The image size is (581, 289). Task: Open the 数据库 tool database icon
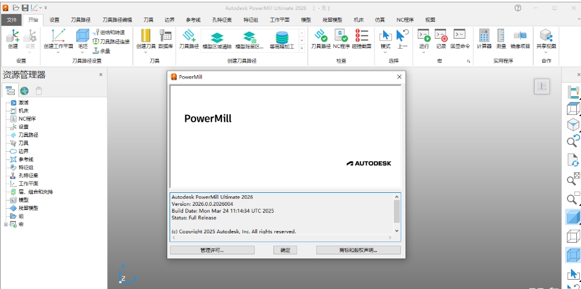tap(165, 39)
